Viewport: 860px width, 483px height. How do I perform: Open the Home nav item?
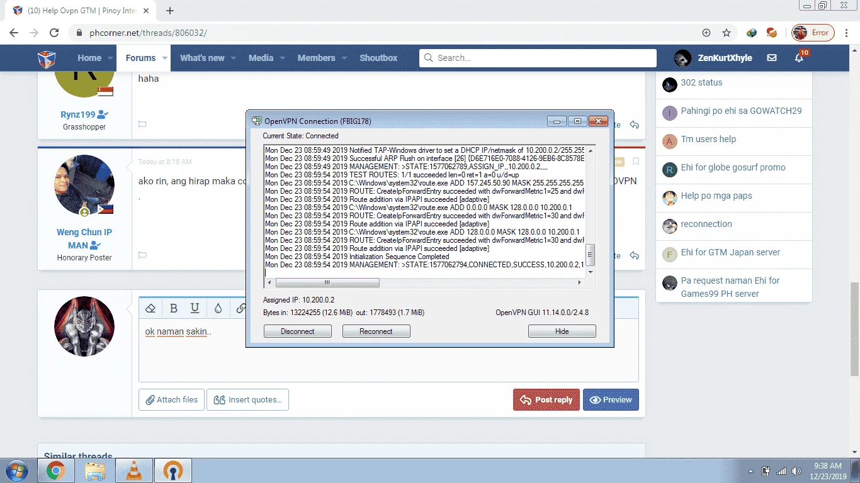pyautogui.click(x=89, y=58)
